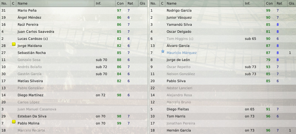Sort right table by Con column
This screenshot has height=134, width=296.
pyautogui.click(x=270, y=3)
